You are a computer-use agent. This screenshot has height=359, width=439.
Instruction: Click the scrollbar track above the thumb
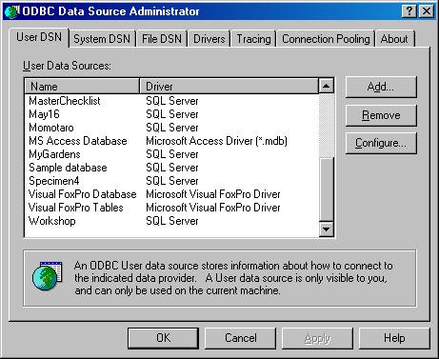point(326,126)
